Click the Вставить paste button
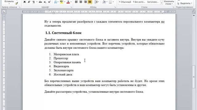The width and height of the screenshot is (197, 110). tap(9, 1)
